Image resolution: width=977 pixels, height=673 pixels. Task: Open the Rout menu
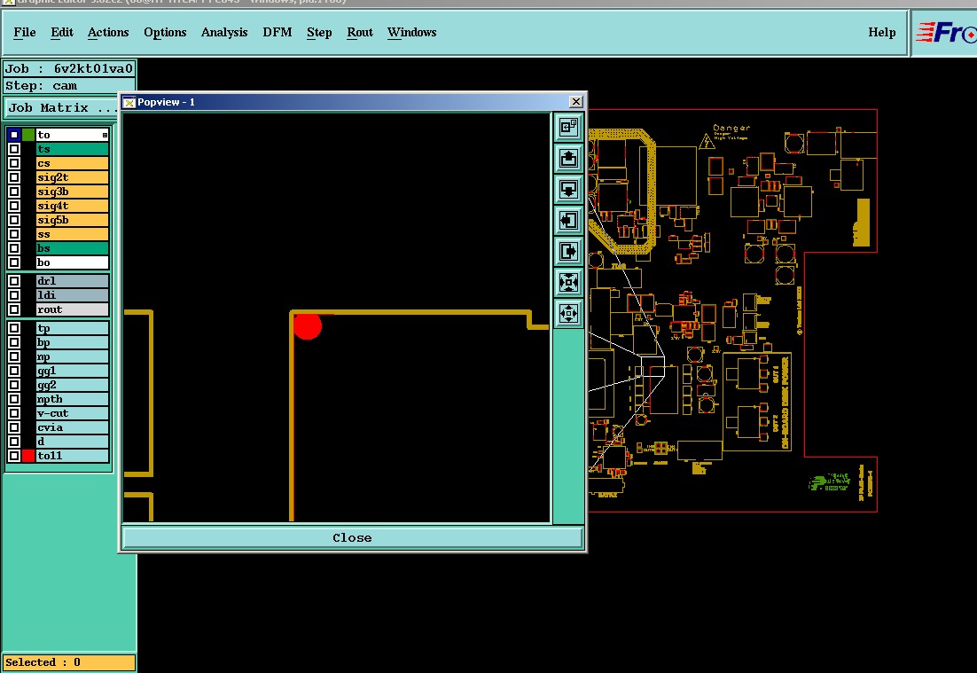tap(360, 33)
